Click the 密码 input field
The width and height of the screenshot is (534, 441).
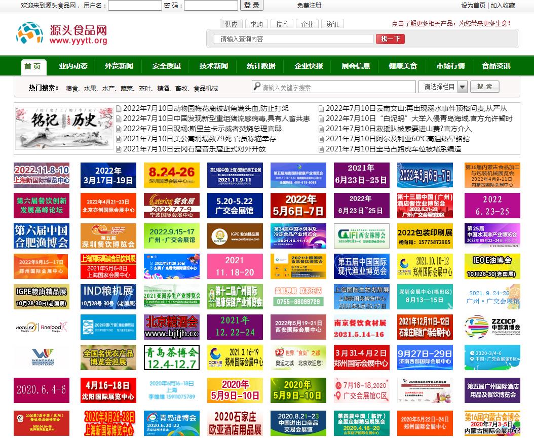(211, 6)
